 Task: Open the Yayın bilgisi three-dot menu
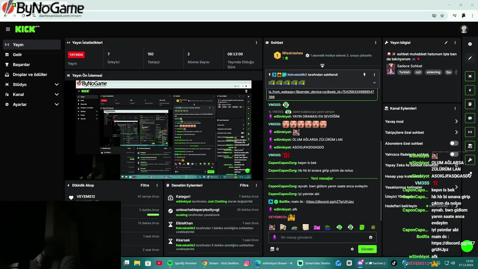(x=455, y=43)
